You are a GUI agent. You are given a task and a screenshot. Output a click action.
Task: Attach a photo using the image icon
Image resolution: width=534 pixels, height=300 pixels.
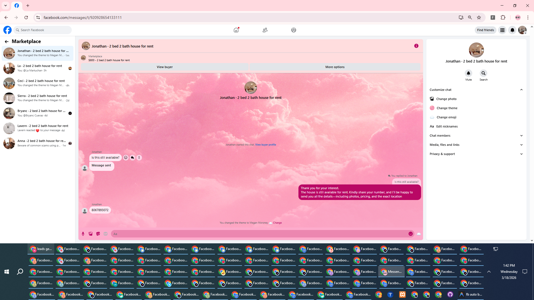[90, 234]
